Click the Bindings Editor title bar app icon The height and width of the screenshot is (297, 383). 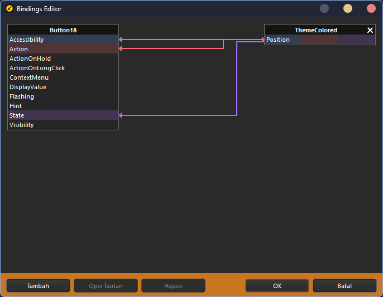9,9
